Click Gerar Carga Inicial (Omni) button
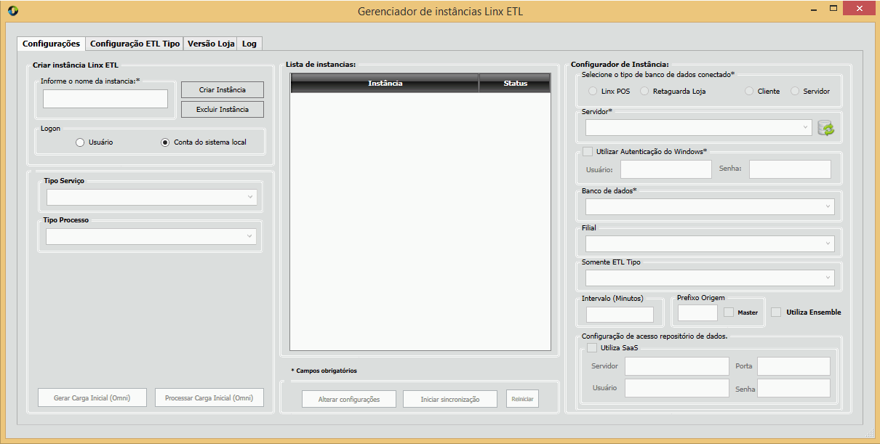Viewport: 880px width, 444px height. click(x=92, y=397)
